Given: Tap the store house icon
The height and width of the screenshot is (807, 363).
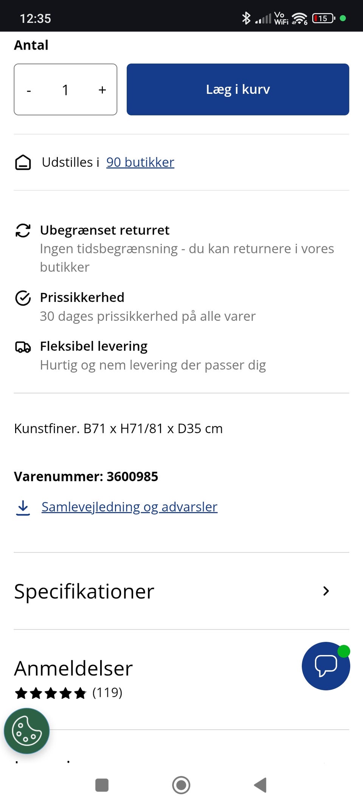Looking at the screenshot, I should tap(23, 163).
